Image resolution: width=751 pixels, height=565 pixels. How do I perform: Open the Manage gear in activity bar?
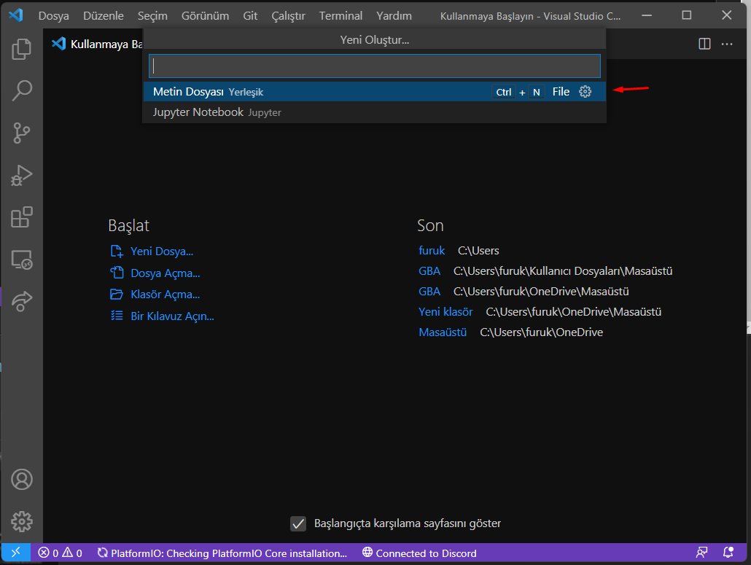[x=22, y=521]
